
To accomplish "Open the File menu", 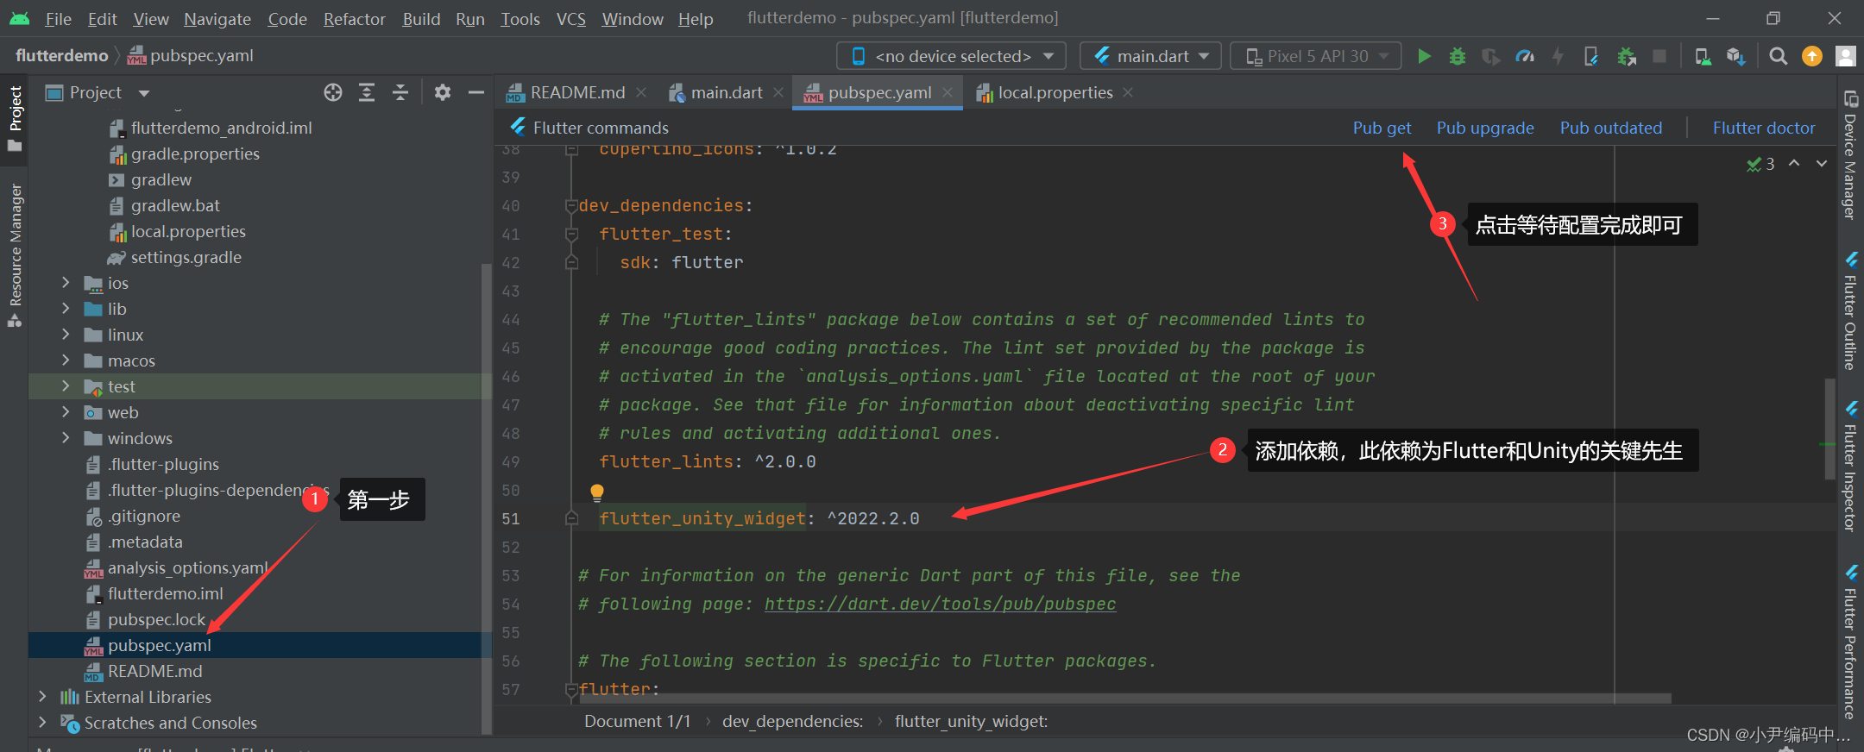I will coord(58,19).
